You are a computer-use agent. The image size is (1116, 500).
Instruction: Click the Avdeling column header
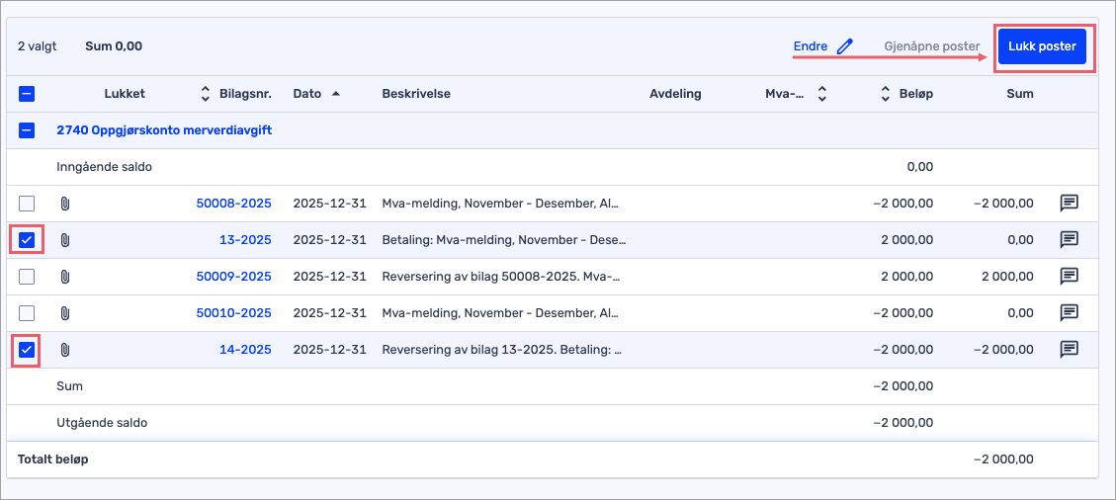pyautogui.click(x=675, y=94)
